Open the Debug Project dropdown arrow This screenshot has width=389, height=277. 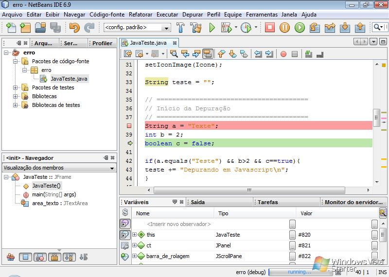(x=236, y=28)
